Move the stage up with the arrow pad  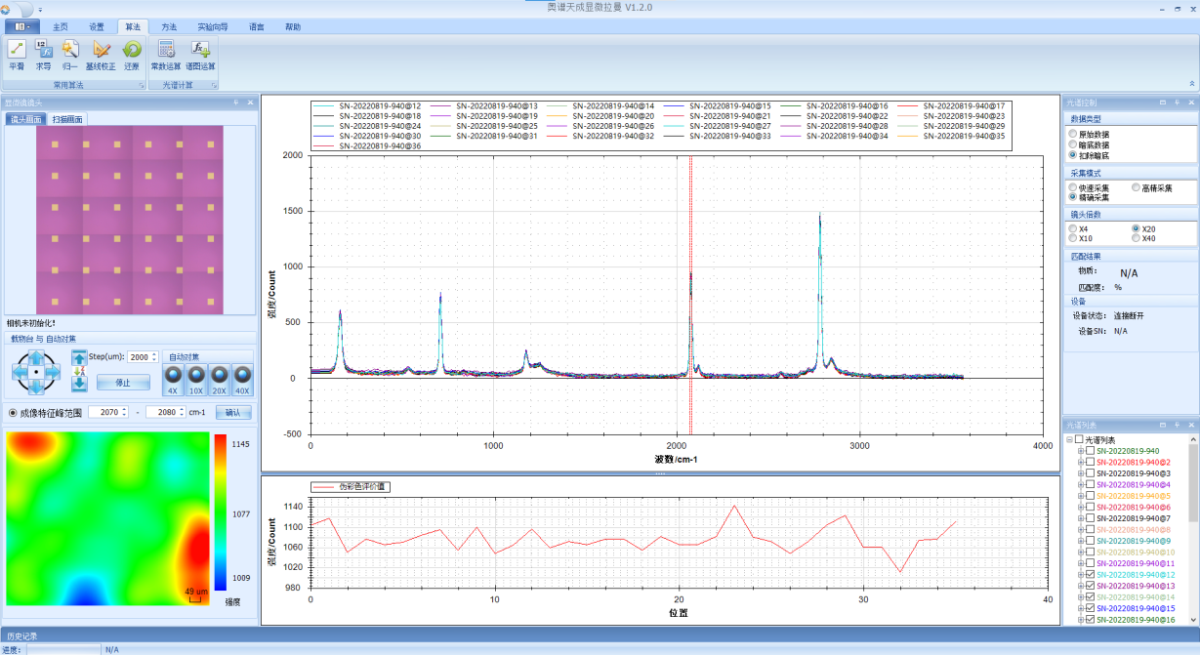(x=36, y=356)
